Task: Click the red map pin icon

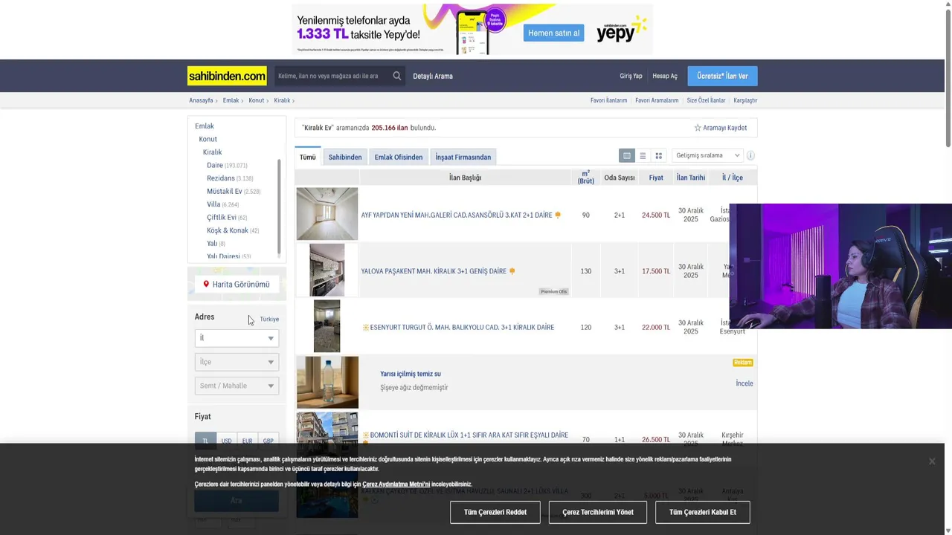Action: (206, 284)
